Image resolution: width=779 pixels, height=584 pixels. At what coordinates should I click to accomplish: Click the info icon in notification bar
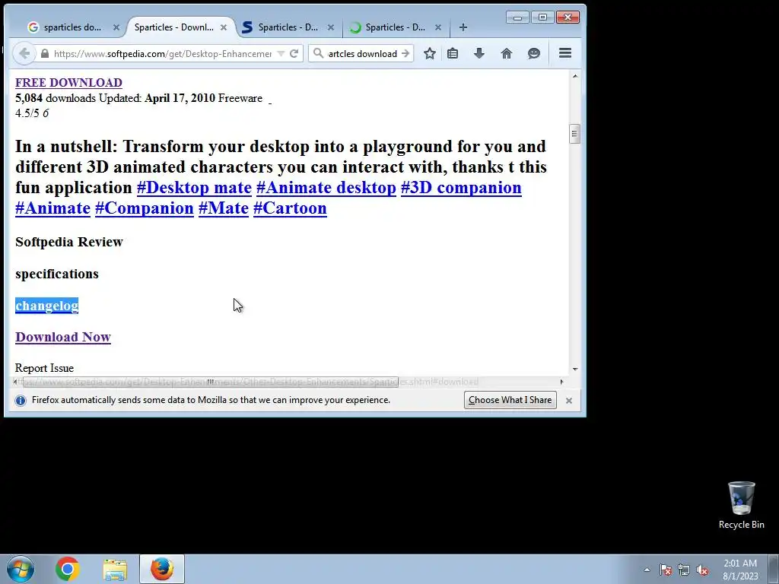[21, 400]
